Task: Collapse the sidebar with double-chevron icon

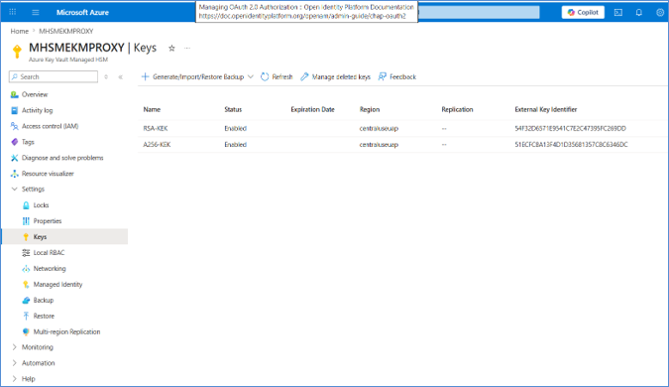Action: (120, 76)
